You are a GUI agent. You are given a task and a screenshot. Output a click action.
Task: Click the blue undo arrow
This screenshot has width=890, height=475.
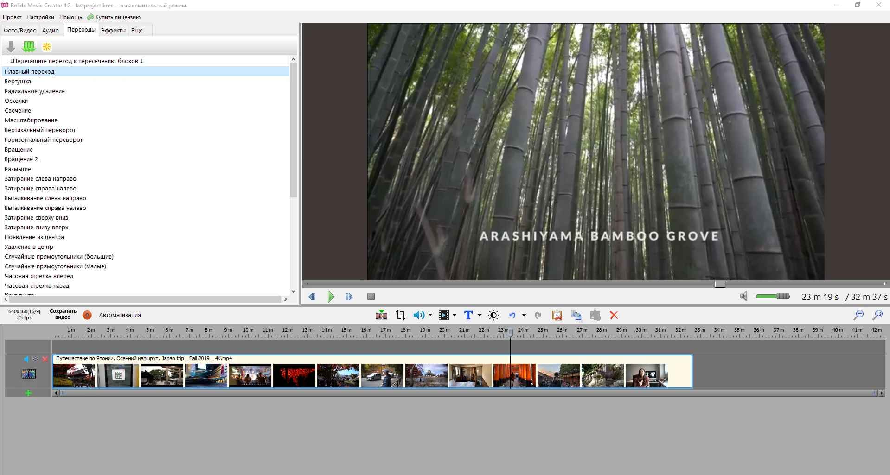(512, 315)
